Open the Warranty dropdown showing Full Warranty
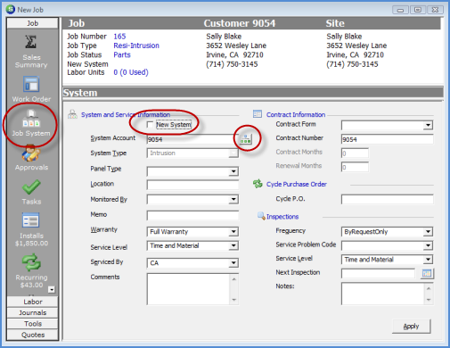The height and width of the screenshot is (348, 450). pyautogui.click(x=233, y=232)
